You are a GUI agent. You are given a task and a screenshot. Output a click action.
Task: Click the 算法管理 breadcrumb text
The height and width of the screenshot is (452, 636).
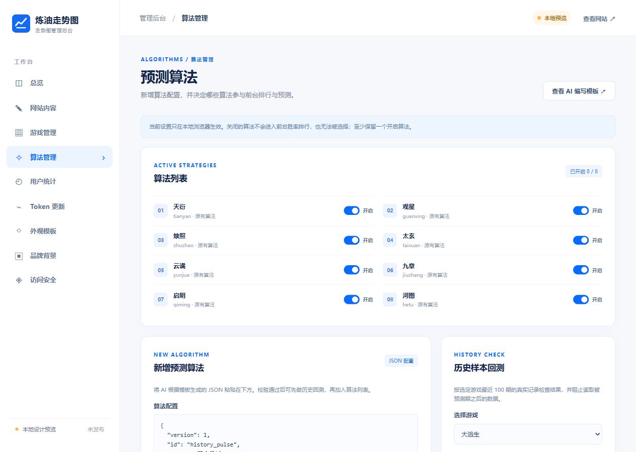click(x=195, y=18)
